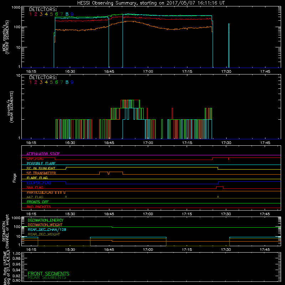Select dark green detector number 7 in rear segments legend
This screenshot has width=285, height=285.
[62, 82]
